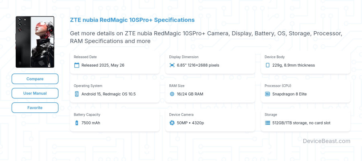Screen dimensions: 362x161
Task: Click the calendar icon beside Released 2025
Action: tap(77, 65)
